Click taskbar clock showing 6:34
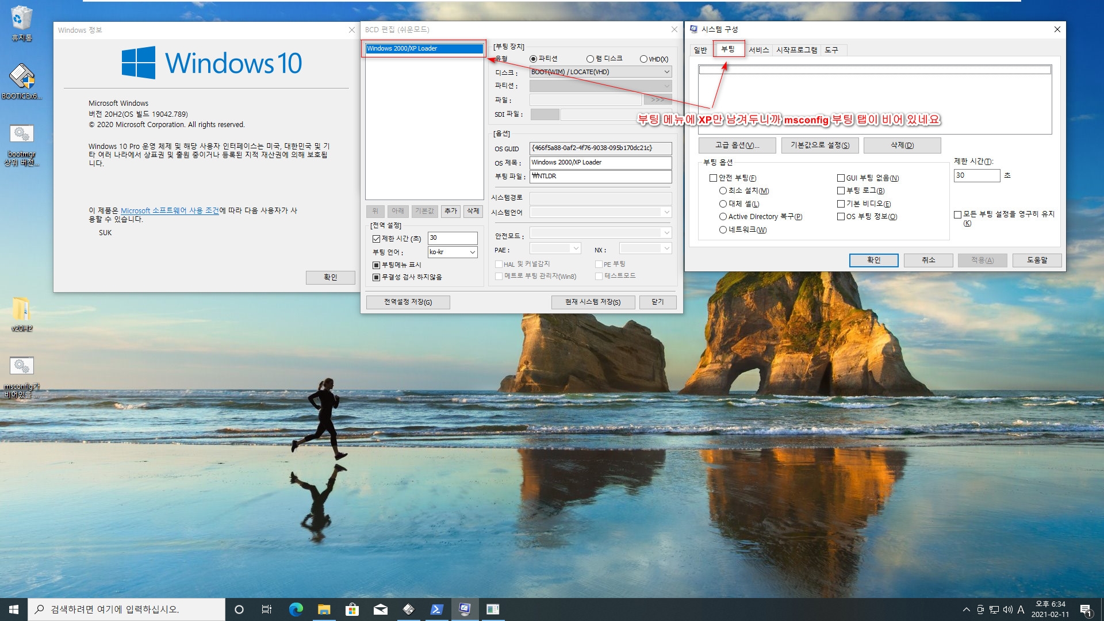The height and width of the screenshot is (621, 1104). pyautogui.click(x=1050, y=609)
